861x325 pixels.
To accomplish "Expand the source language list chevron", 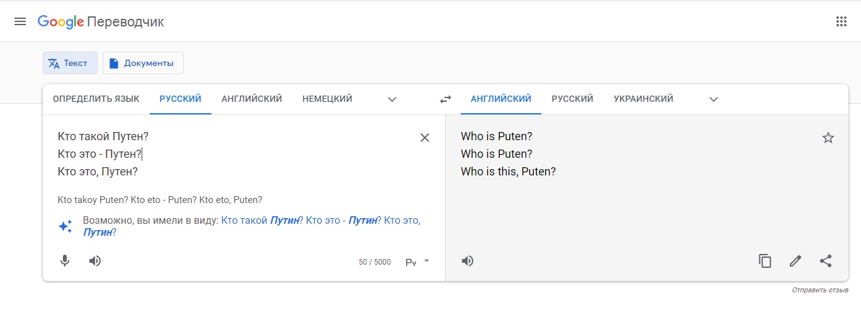I will [x=392, y=99].
